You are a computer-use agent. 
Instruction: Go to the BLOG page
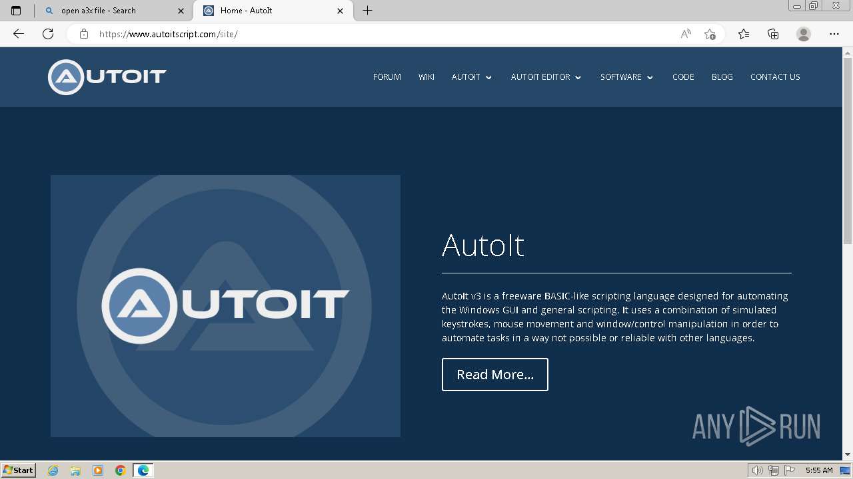tap(722, 77)
